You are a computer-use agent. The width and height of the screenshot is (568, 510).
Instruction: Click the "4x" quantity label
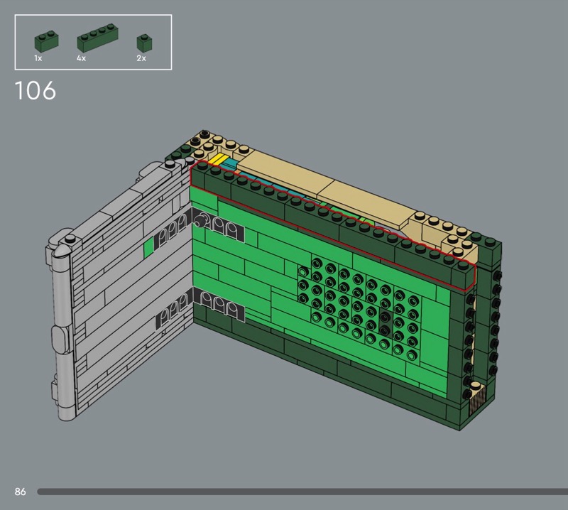pos(81,58)
